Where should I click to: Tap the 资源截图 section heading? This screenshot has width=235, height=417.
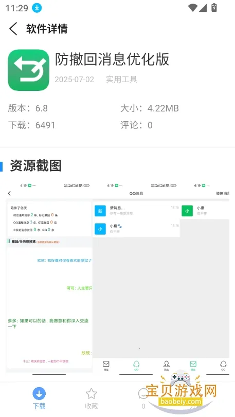coord(35,166)
